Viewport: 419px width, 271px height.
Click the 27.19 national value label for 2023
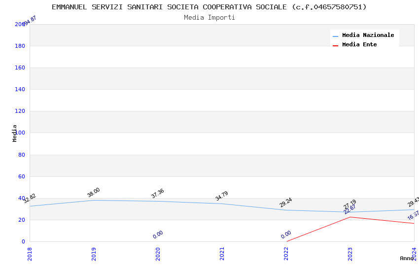(350, 204)
